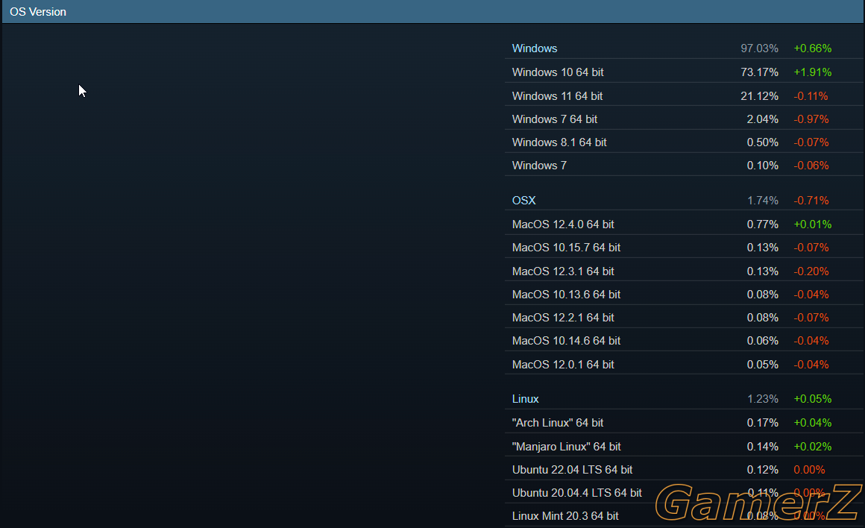Select the "MacOS 10.13.6 64 bit" label
This screenshot has width=865, height=528.
tap(566, 295)
